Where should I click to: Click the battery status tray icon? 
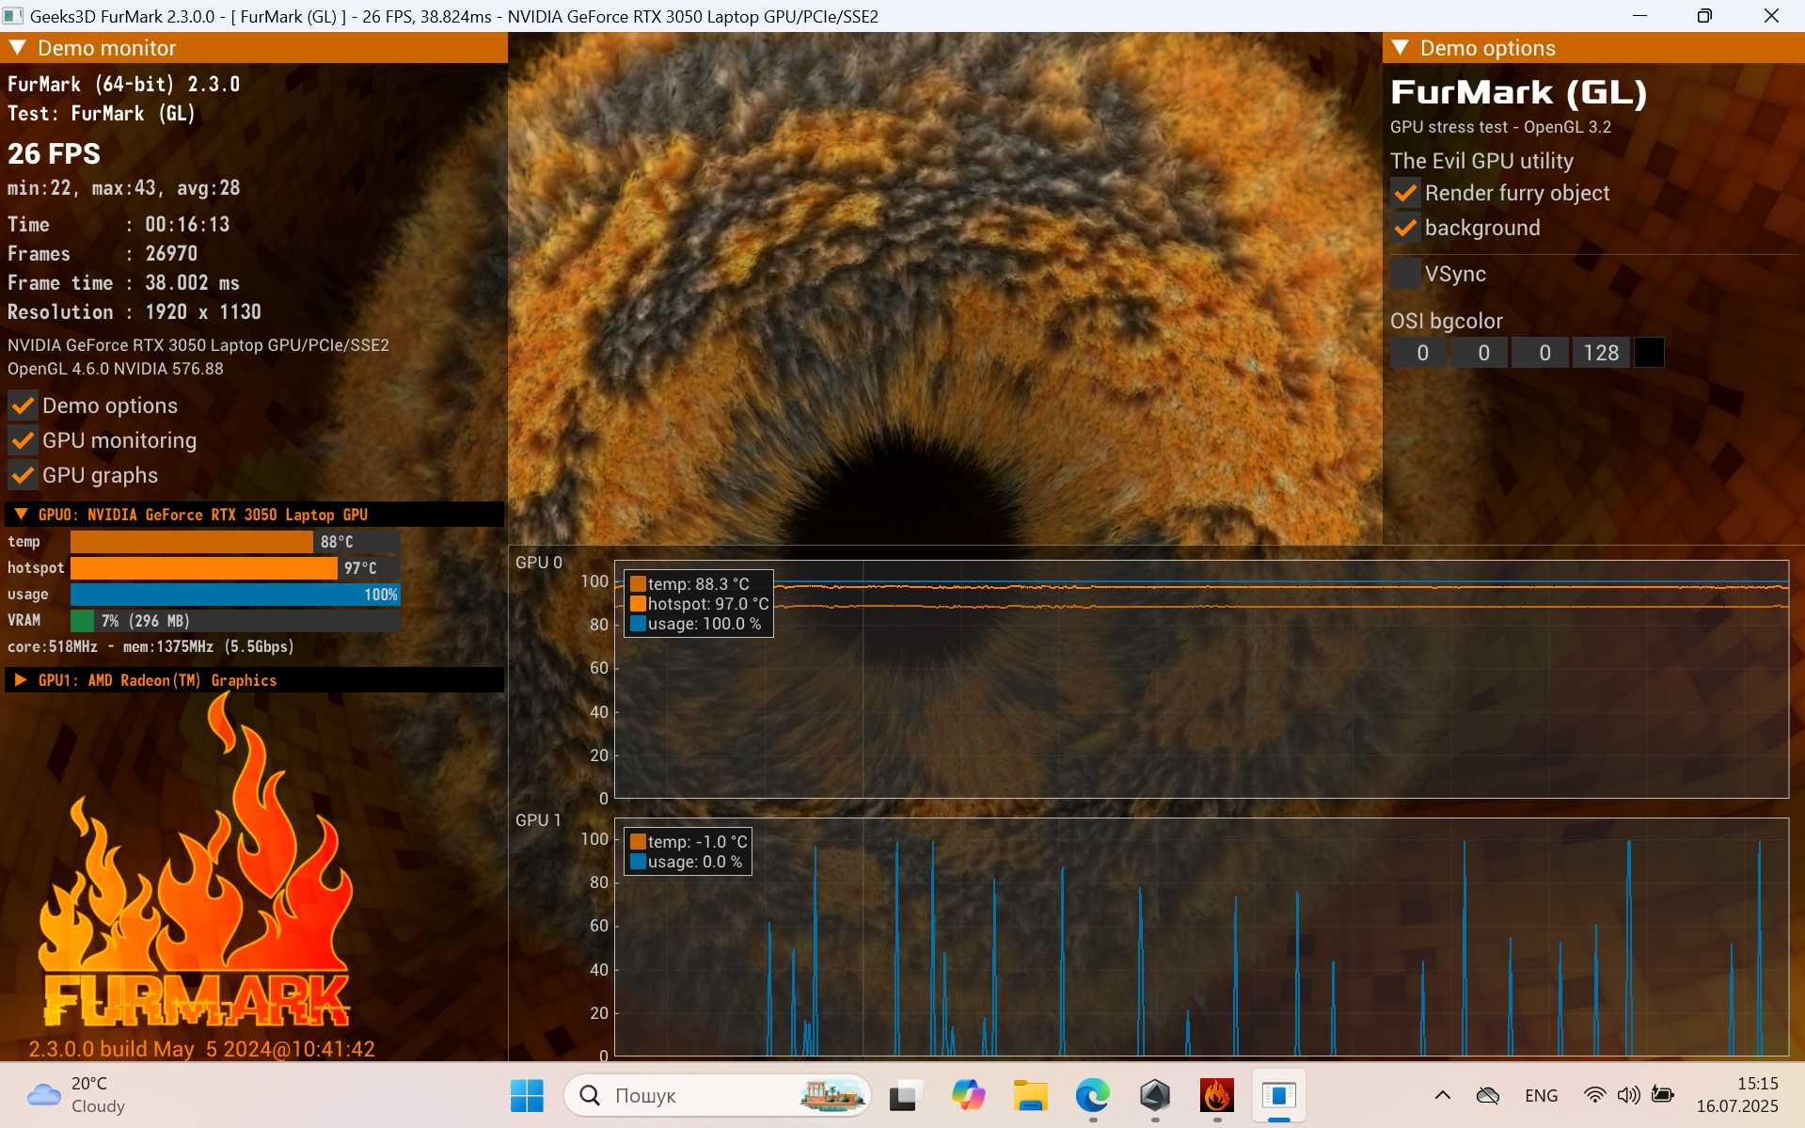tap(1663, 1095)
